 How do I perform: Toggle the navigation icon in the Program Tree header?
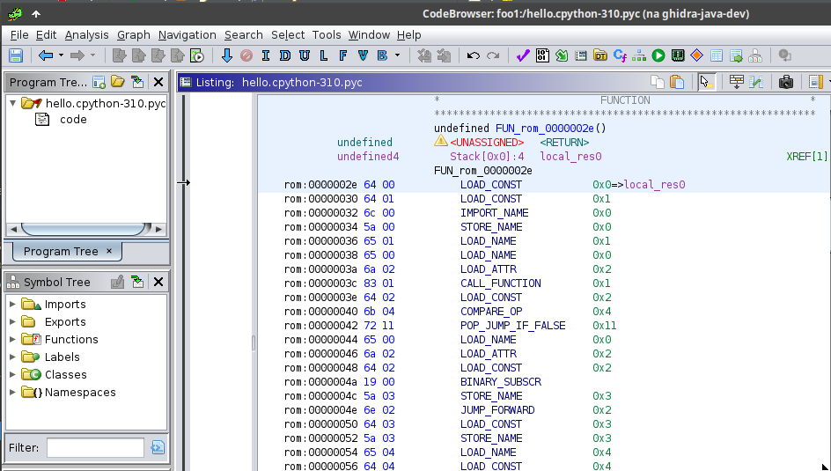pos(137,82)
